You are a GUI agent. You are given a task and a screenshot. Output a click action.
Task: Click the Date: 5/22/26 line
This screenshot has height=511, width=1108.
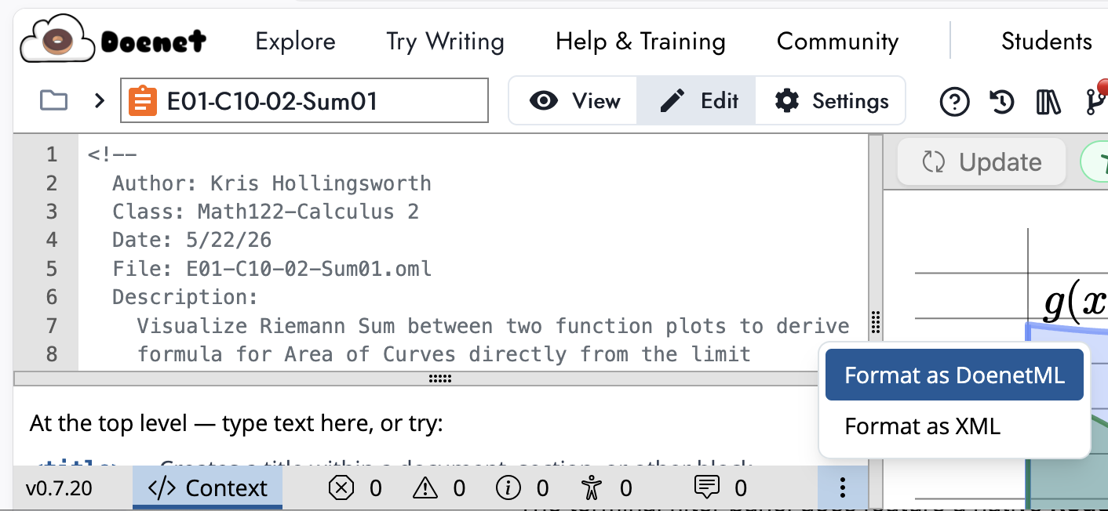pyautogui.click(x=192, y=240)
